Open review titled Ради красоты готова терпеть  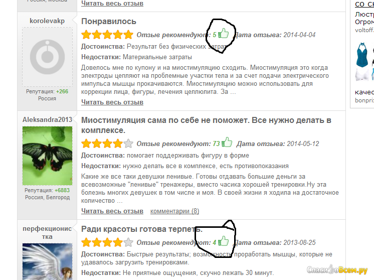pyautogui.click(x=142, y=229)
